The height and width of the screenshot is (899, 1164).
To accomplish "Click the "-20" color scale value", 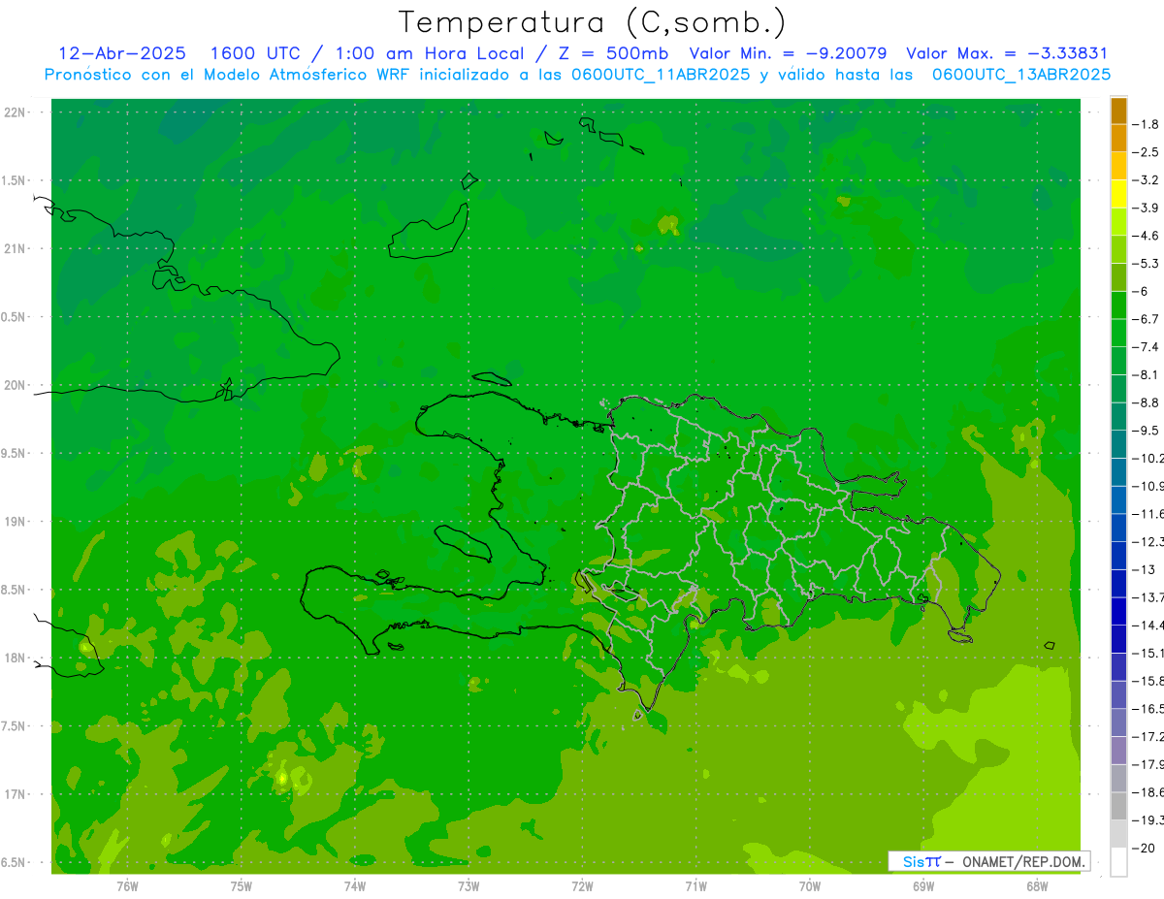I will pos(1145,848).
